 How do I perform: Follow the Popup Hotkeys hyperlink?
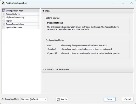(x=55, y=23)
